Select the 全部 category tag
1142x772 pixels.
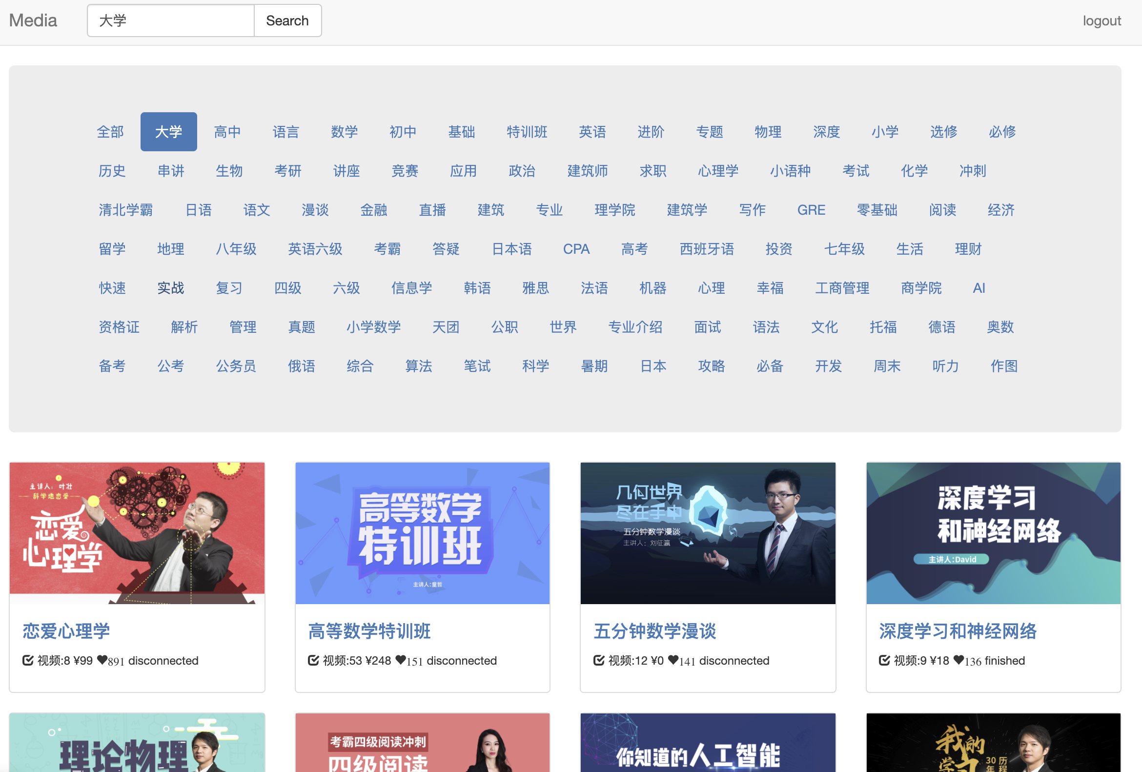click(x=111, y=132)
